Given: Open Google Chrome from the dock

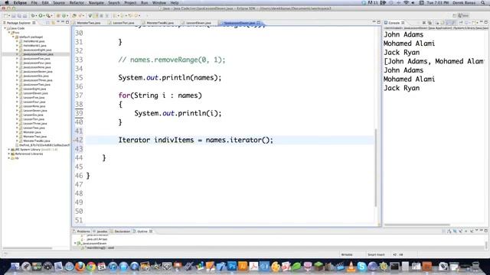Looking at the screenshot, I should pyautogui.click(x=91, y=267).
